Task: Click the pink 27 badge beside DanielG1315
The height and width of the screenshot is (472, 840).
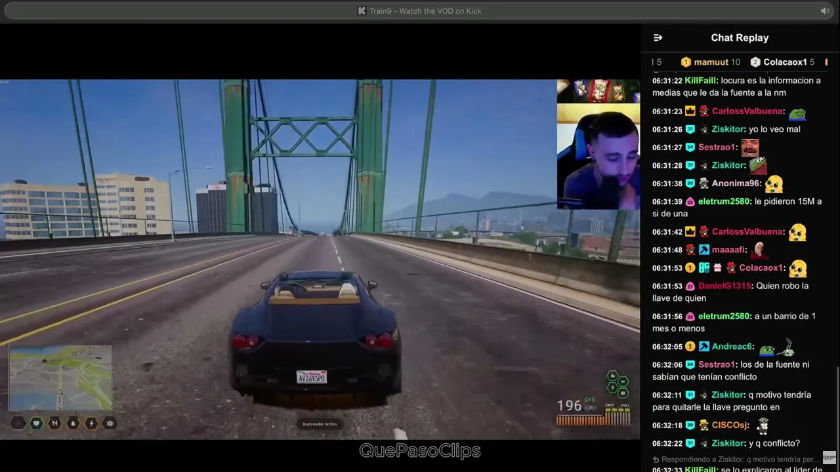Action: pyautogui.click(x=690, y=286)
